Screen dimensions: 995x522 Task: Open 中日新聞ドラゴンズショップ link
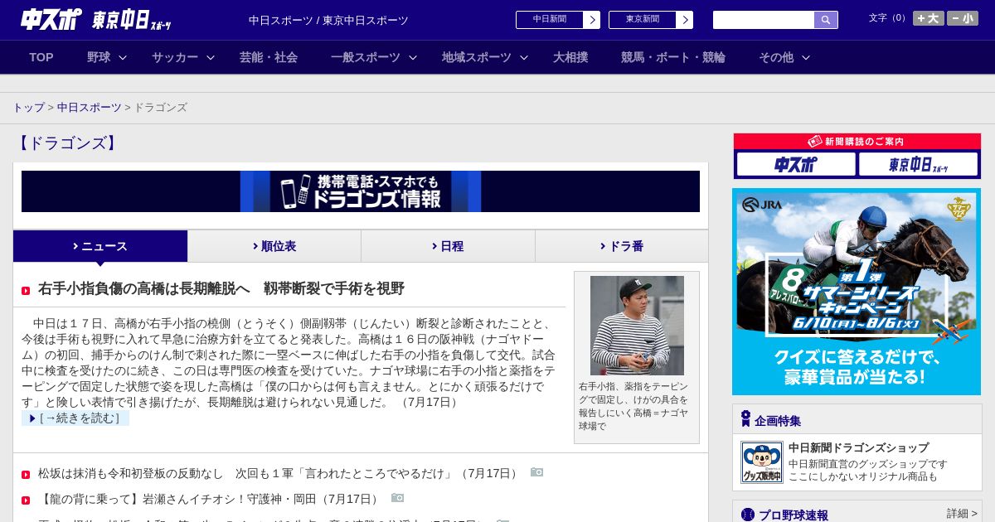point(858,447)
